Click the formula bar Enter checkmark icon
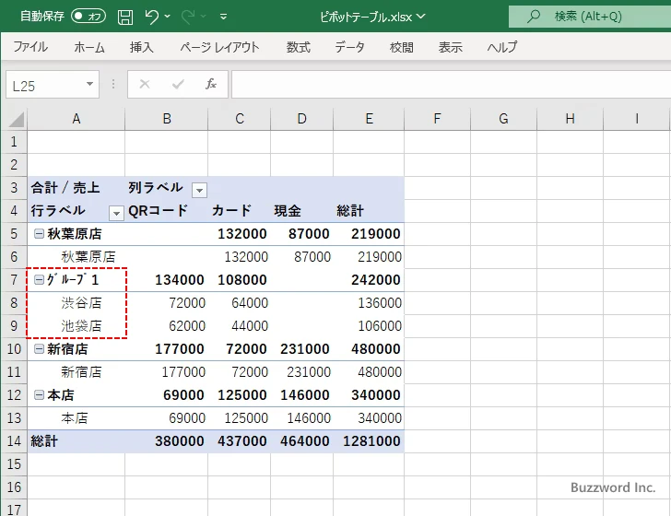671x516 pixels. [x=178, y=84]
